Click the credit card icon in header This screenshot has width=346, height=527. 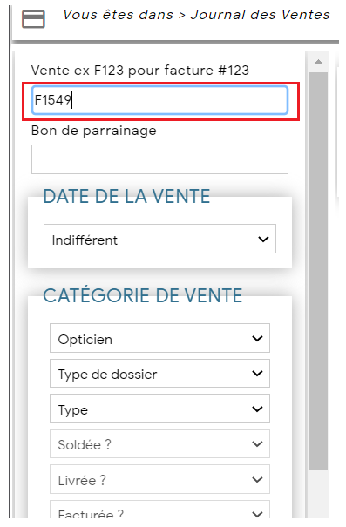click(x=33, y=19)
